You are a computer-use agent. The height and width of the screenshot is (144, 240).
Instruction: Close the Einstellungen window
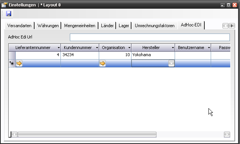(234, 5)
